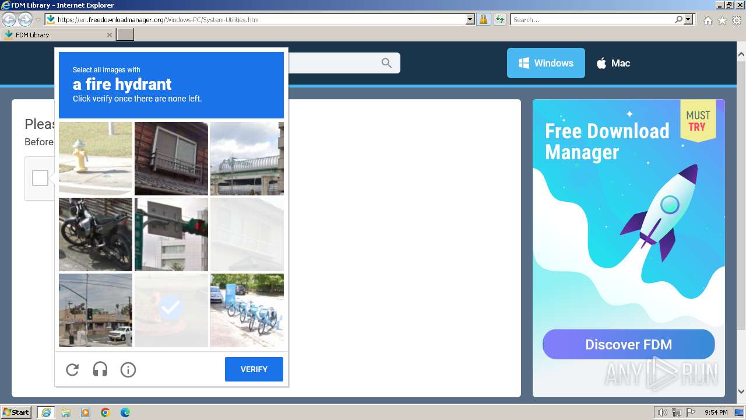Launch Microsoft Edge from the taskbar

(125, 412)
